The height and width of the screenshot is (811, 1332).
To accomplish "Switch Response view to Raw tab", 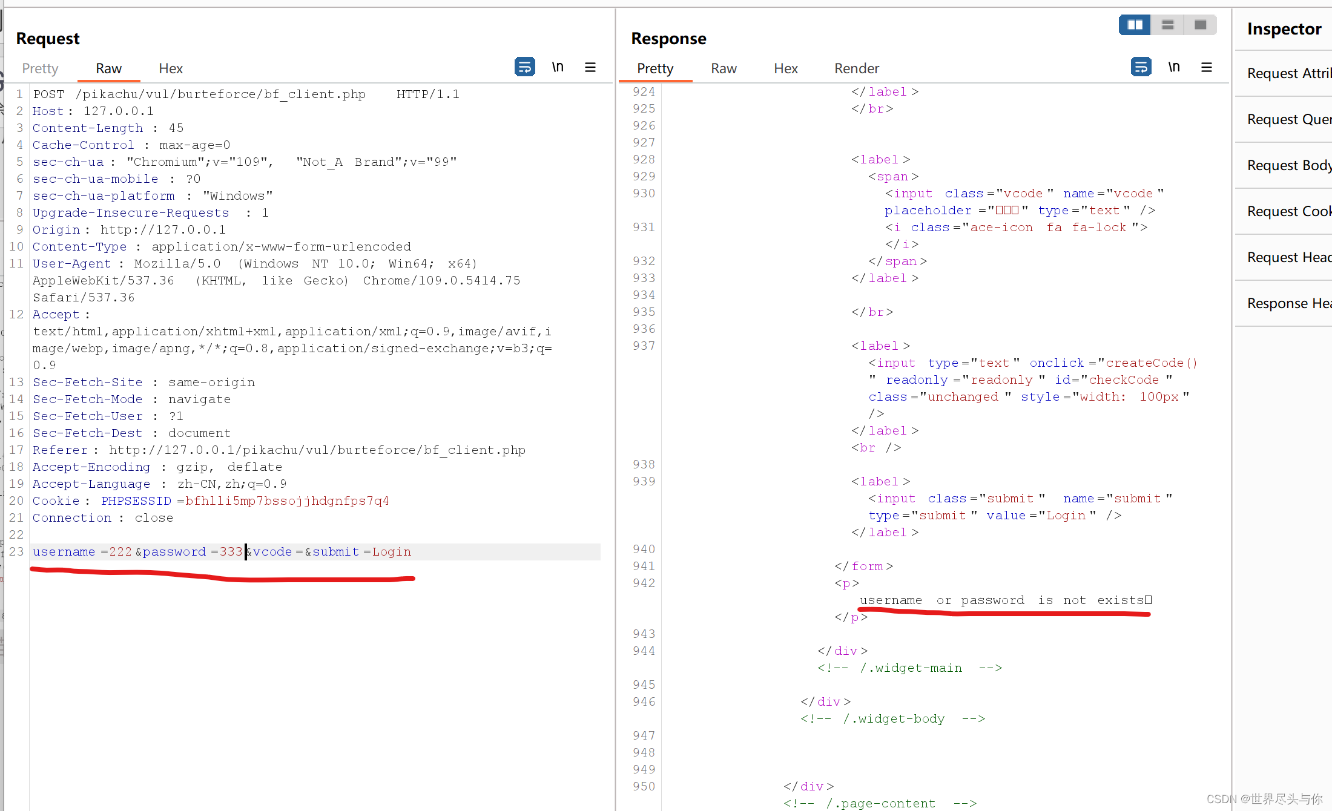I will 724,68.
